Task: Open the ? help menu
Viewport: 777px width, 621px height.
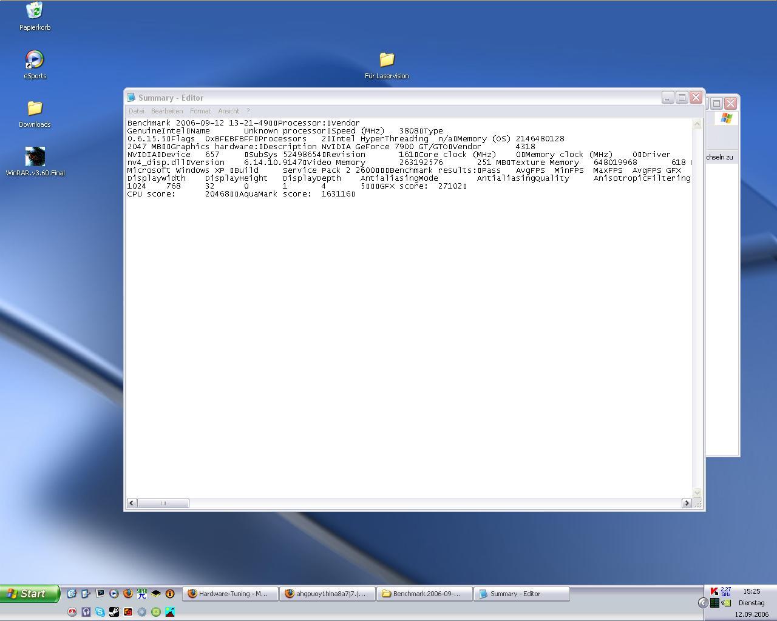Action: tap(248, 111)
